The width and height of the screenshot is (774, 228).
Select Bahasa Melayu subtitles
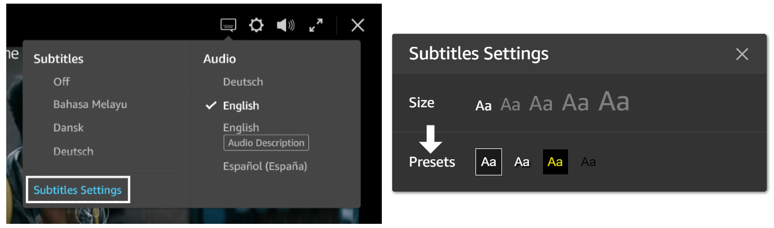(x=90, y=105)
